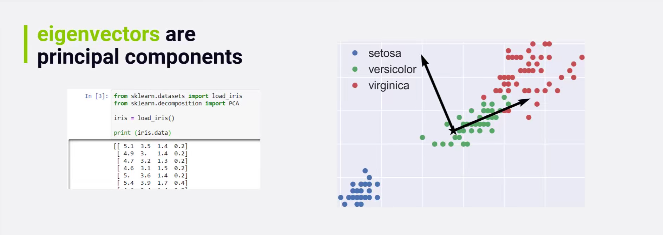The width and height of the screenshot is (663, 235).
Task: Click the print (iris.data) line
Action: click(142, 133)
